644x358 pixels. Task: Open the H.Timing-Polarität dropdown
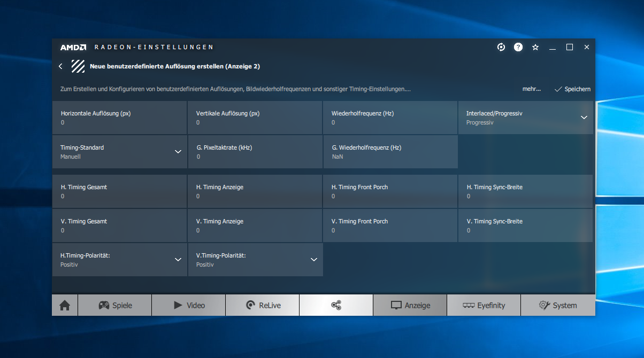coord(120,260)
